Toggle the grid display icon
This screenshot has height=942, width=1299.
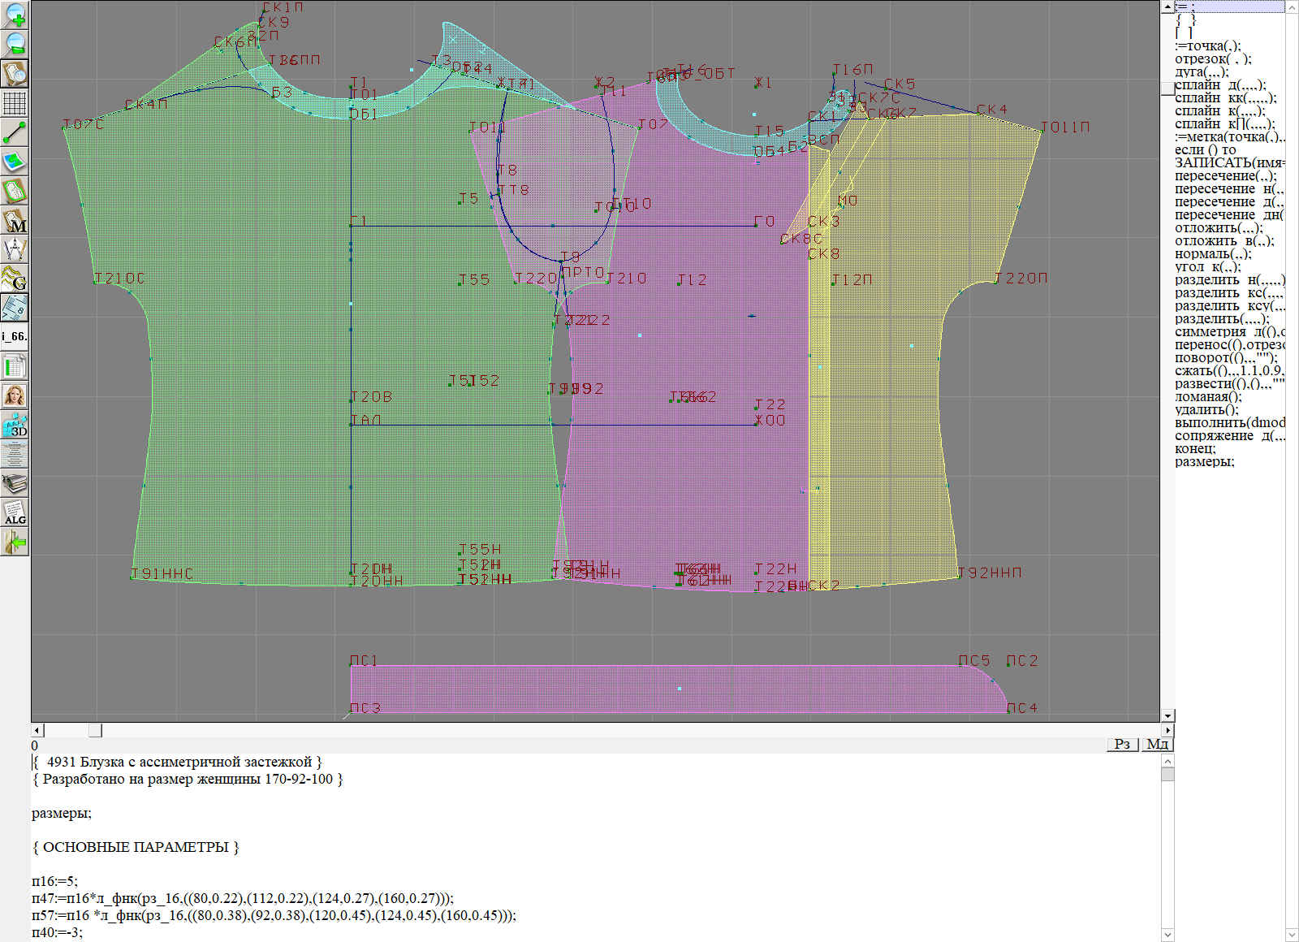coord(15,103)
